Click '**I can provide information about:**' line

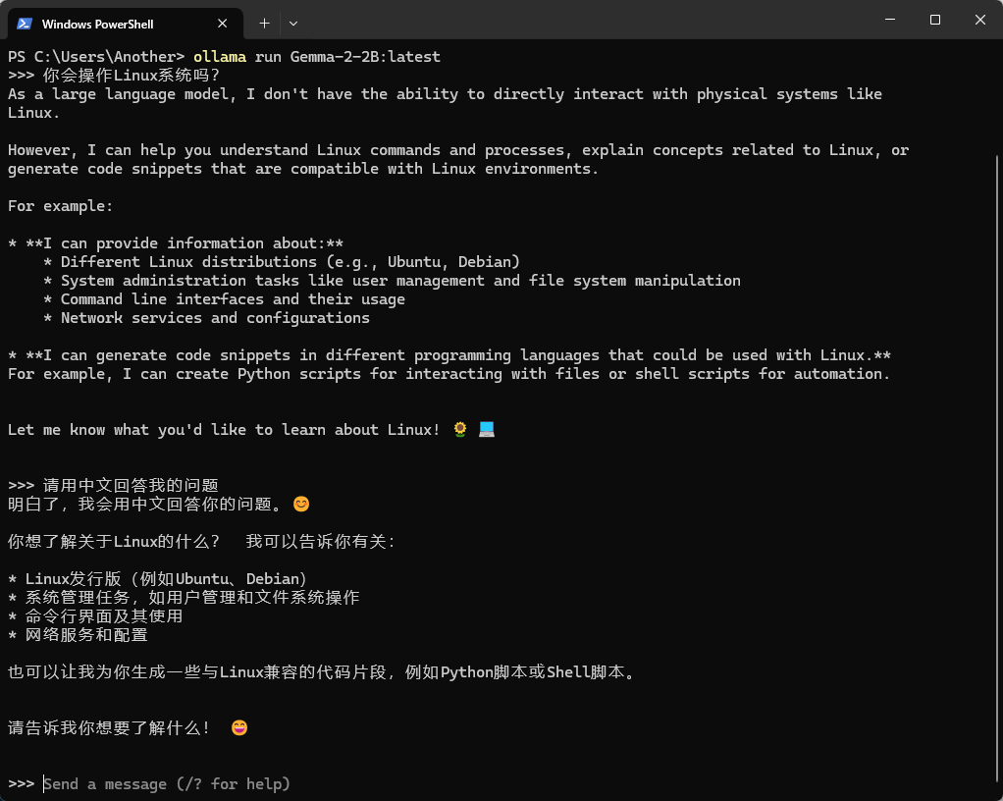[x=176, y=243]
